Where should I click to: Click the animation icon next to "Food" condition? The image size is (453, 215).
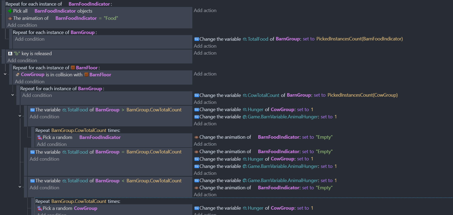[x=10, y=18]
